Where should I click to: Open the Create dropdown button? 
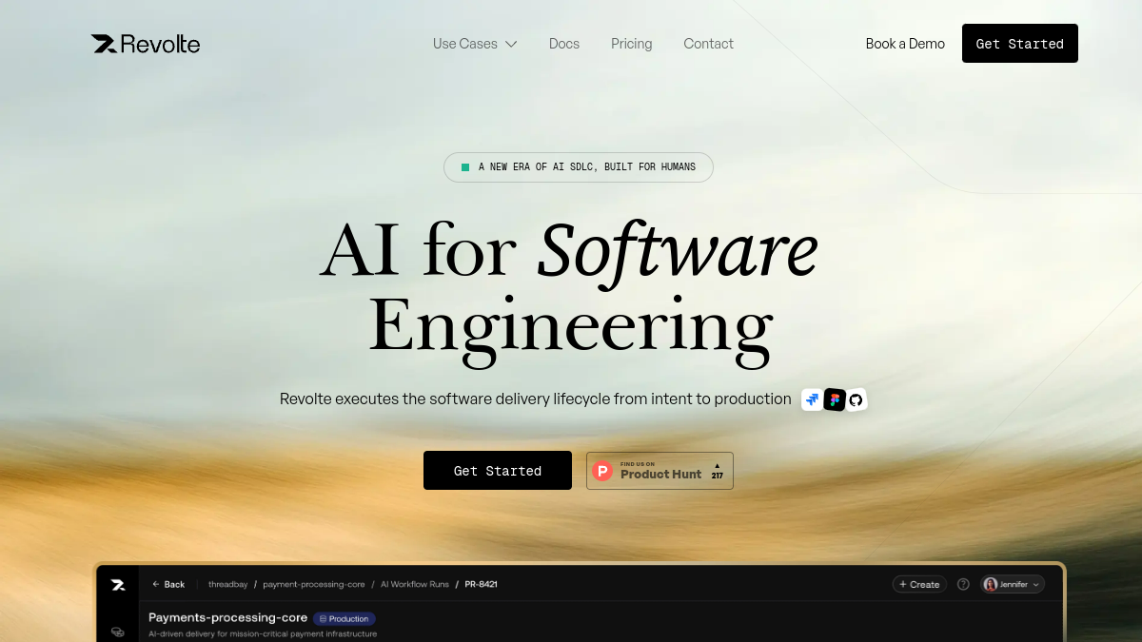[x=919, y=584]
